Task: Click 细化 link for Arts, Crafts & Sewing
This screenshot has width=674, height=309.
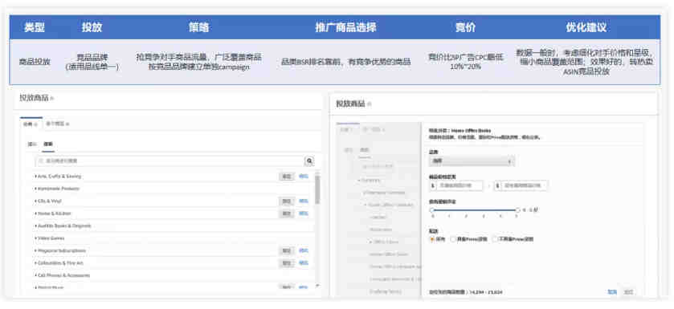Action: [x=304, y=177]
